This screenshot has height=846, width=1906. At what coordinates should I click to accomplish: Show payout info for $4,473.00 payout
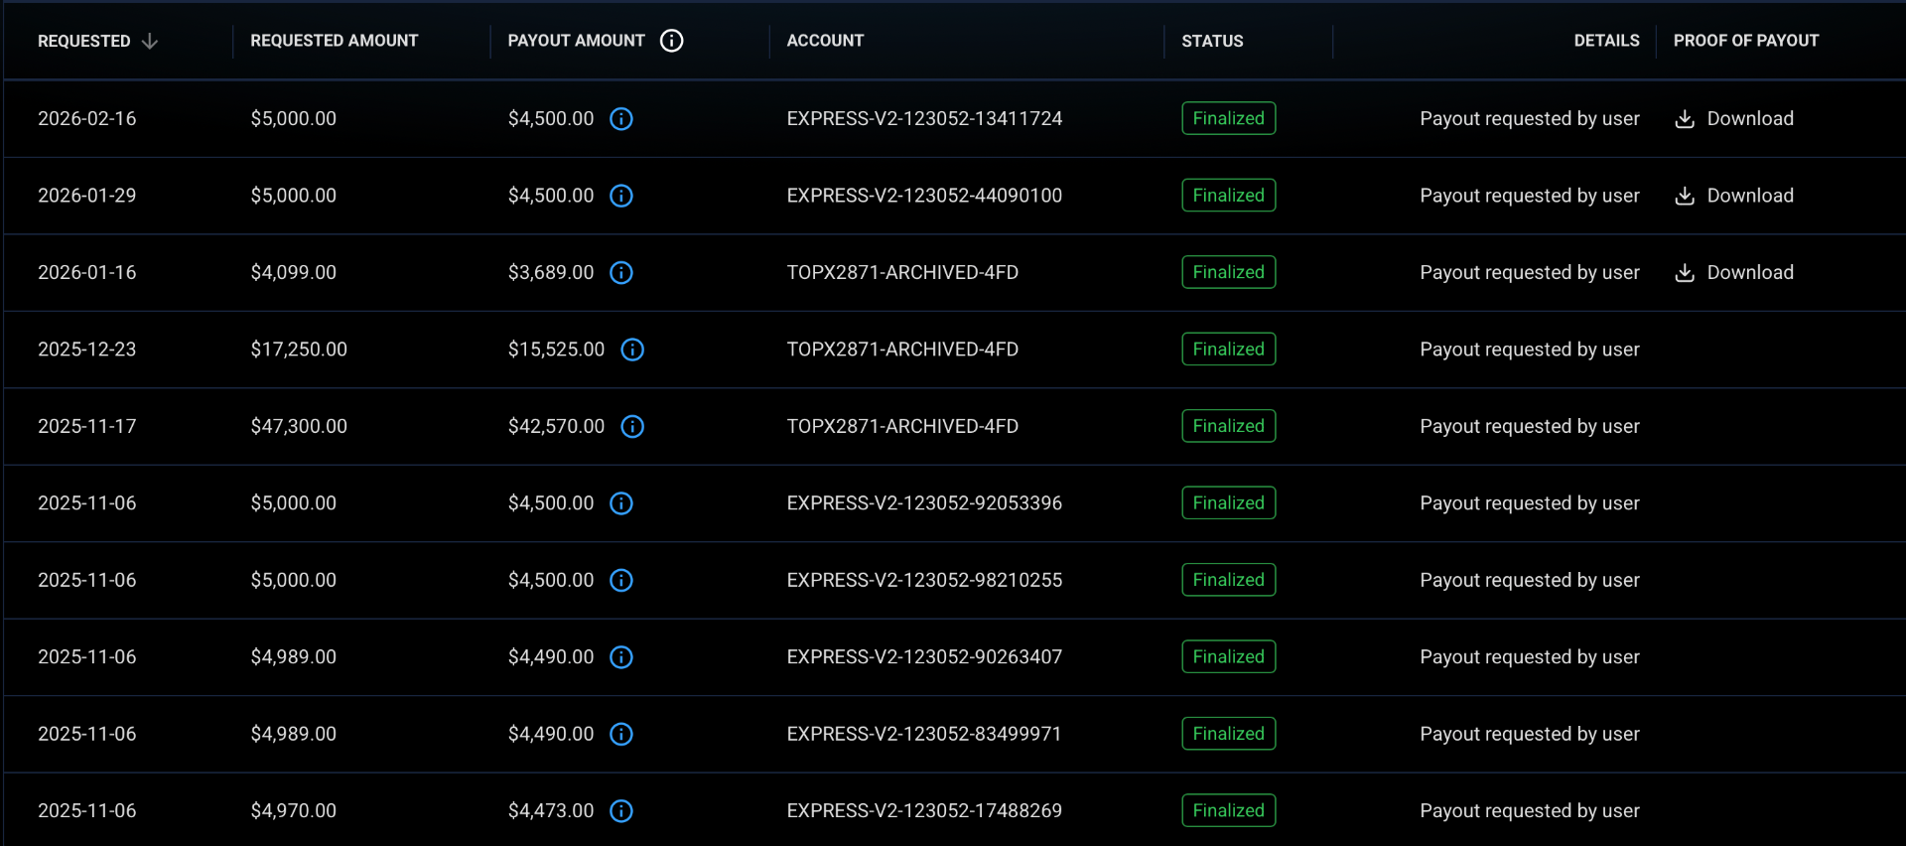point(621,811)
